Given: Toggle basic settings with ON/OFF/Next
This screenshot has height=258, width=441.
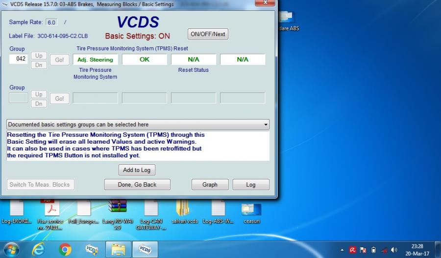Looking at the screenshot, I should click(208, 34).
